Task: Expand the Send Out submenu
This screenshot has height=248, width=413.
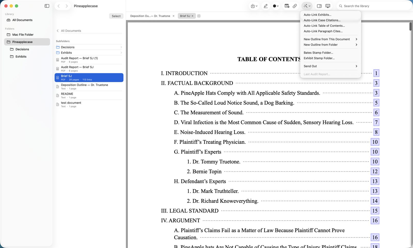Action: coord(330,66)
